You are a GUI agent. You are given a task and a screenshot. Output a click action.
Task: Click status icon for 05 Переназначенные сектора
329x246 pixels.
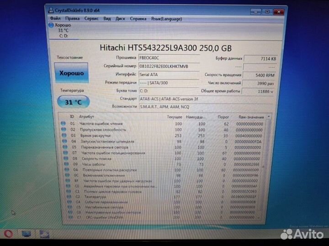point(65,147)
